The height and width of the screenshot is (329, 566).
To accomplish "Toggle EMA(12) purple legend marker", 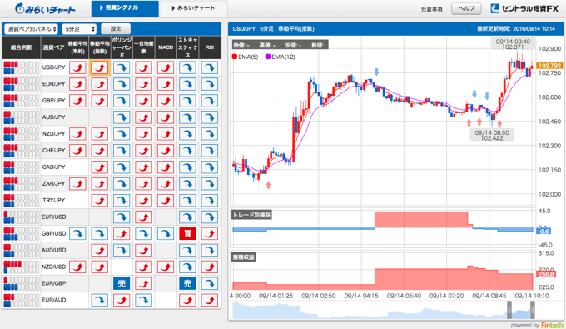I will point(268,57).
